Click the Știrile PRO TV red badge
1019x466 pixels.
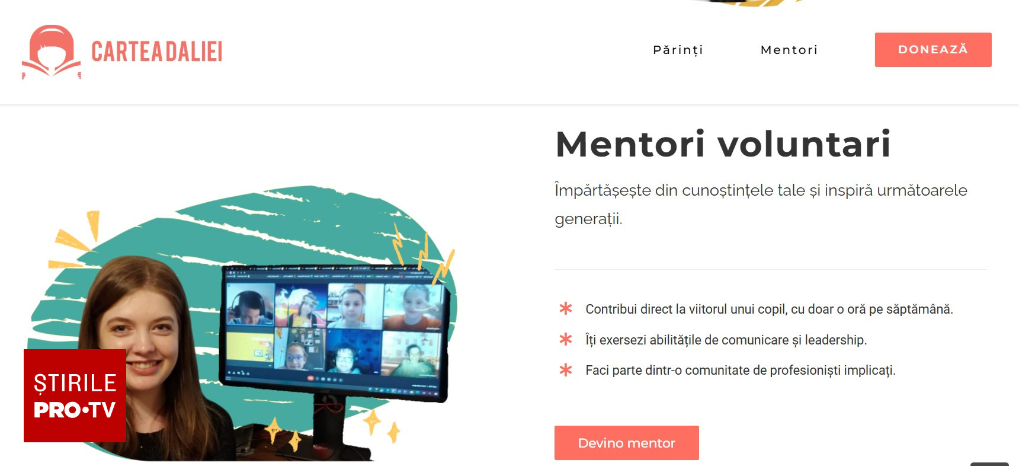click(75, 395)
